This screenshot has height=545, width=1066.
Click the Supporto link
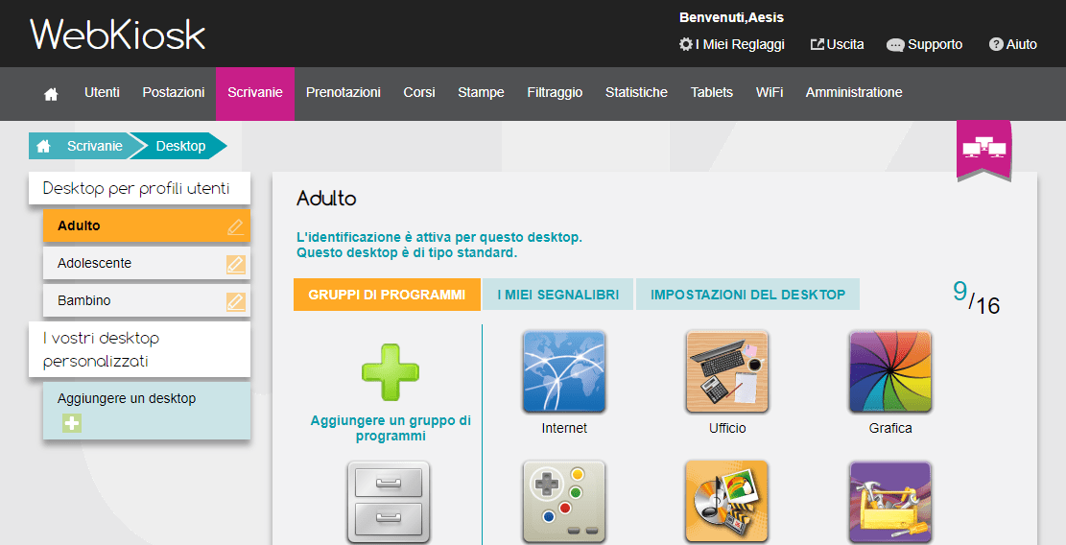pos(935,44)
